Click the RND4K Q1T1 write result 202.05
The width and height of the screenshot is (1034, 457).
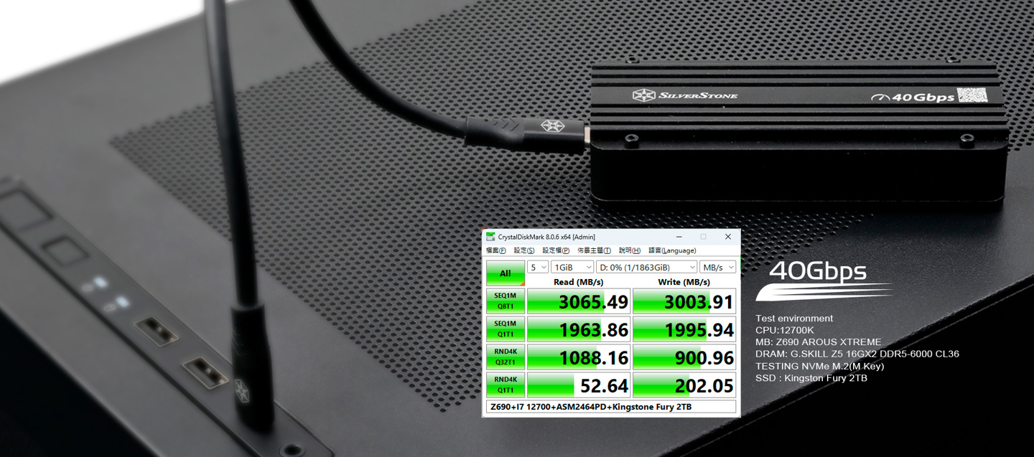click(684, 385)
